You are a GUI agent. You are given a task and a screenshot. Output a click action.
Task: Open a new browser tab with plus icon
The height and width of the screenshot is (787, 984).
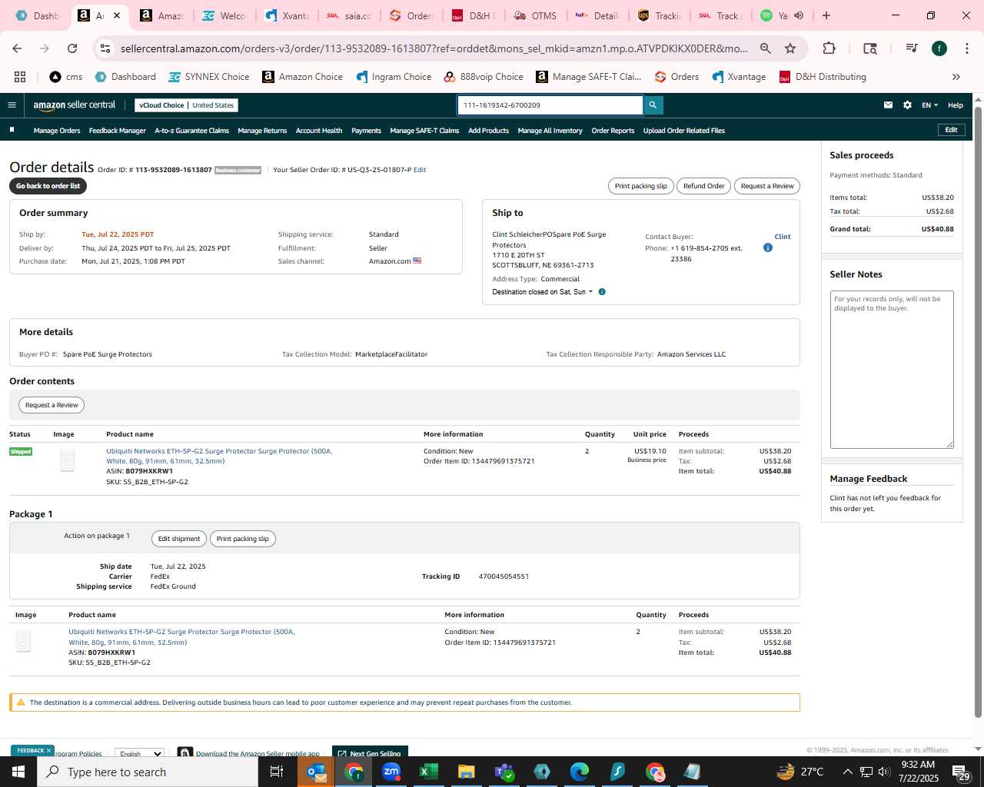tap(826, 15)
